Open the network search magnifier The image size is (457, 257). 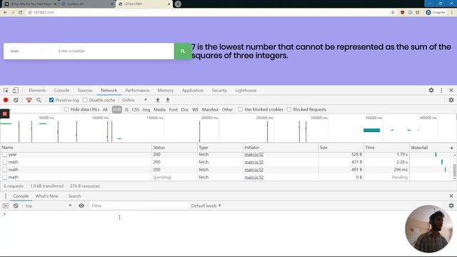[39, 100]
